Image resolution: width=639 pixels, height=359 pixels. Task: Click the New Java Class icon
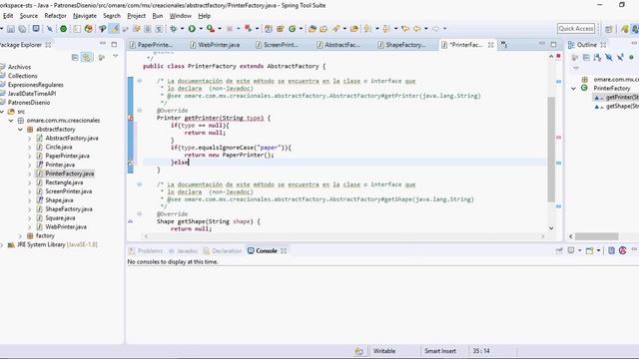(x=292, y=29)
